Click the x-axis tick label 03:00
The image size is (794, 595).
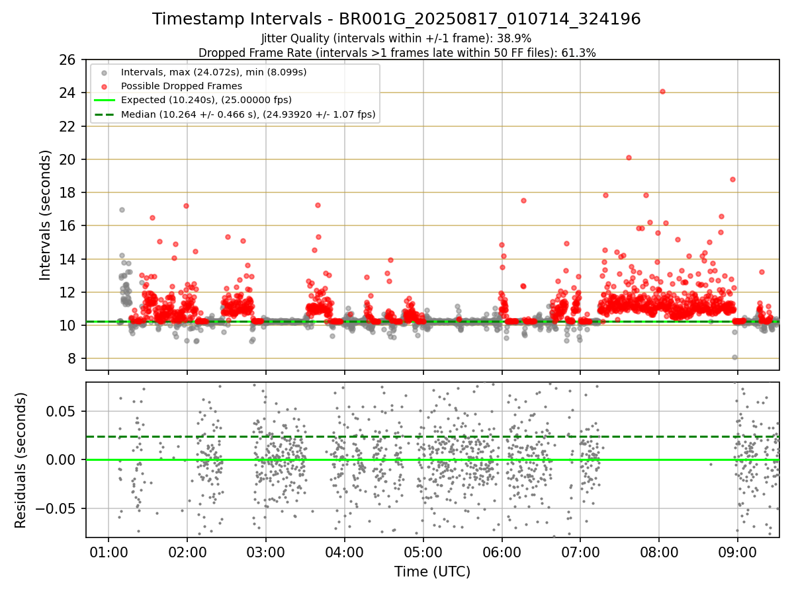click(266, 552)
